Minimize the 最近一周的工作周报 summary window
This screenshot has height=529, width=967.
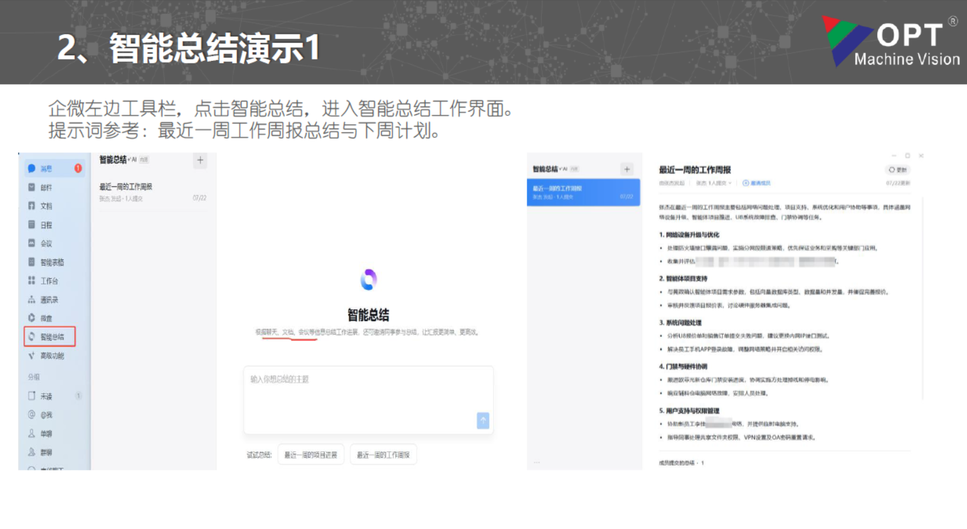pyautogui.click(x=894, y=156)
